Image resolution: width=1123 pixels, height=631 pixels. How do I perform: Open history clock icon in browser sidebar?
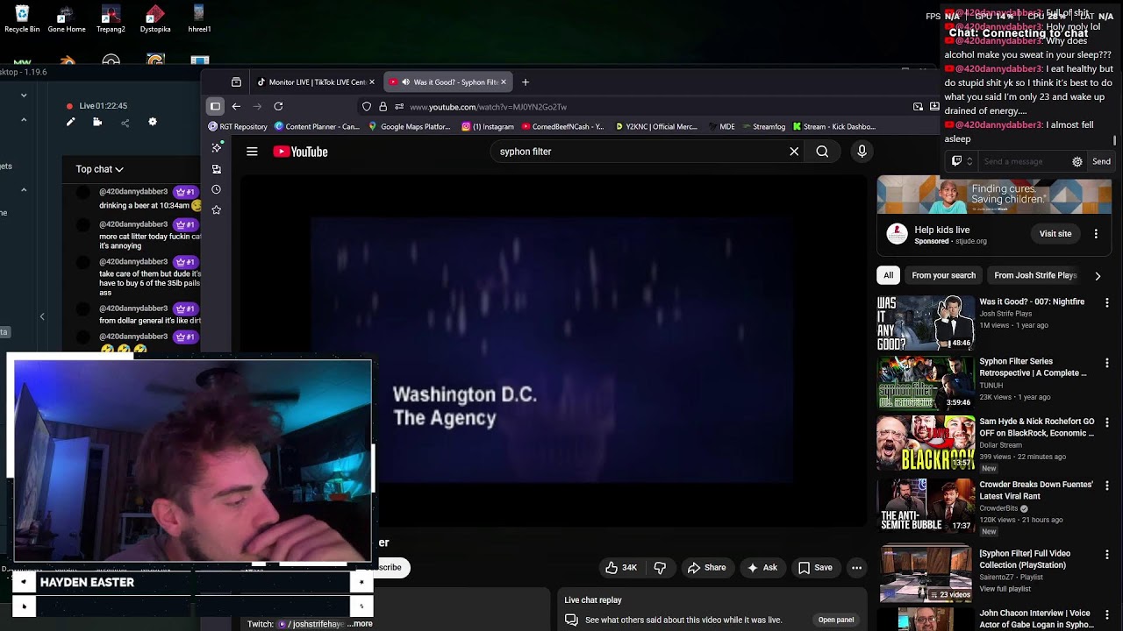[216, 189]
